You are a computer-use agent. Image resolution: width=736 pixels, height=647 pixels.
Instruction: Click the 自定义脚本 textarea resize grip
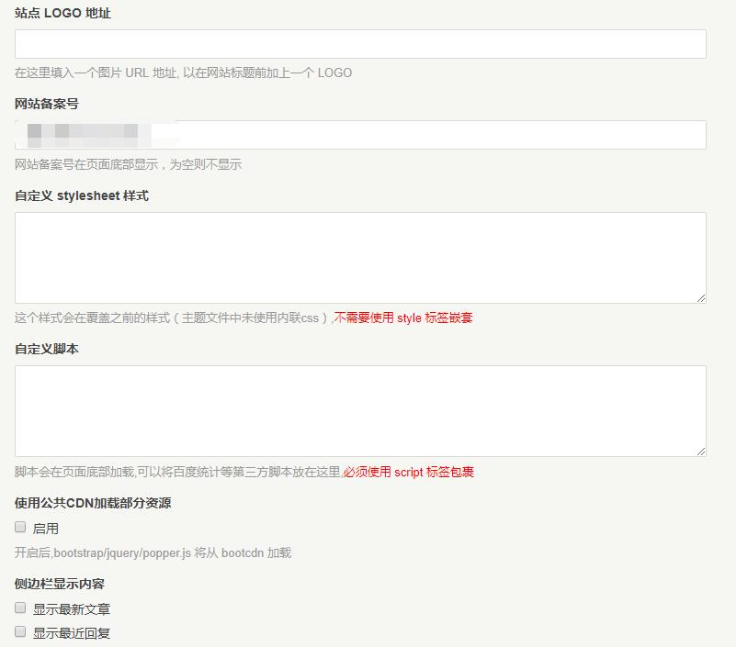click(x=701, y=451)
